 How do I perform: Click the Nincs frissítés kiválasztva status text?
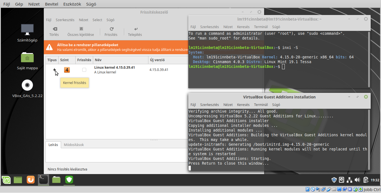coord(67,169)
